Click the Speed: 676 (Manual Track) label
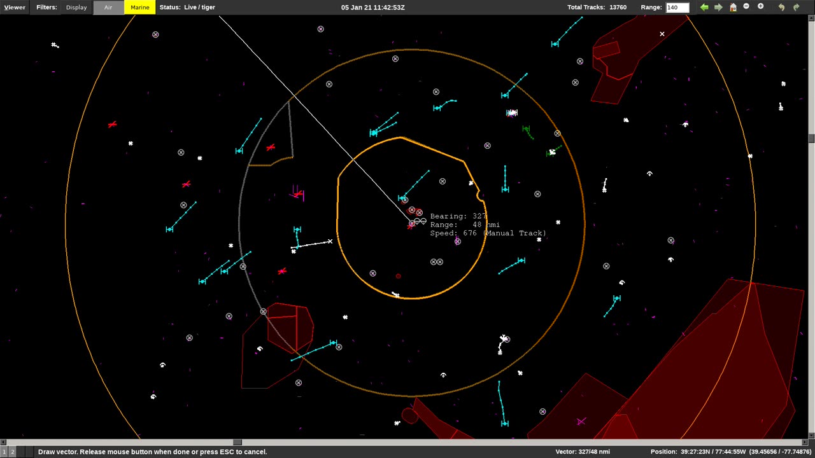Viewport: 815px width, 458px height. [488, 233]
